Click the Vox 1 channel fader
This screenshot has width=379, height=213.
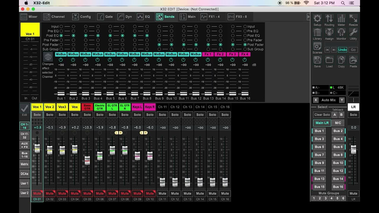(37, 148)
